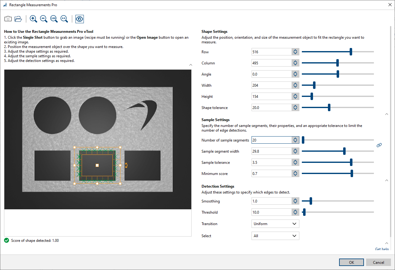Viewport: 395px width, 270px height.
Task: Click the Width value stepper
Action: [x=295, y=85]
